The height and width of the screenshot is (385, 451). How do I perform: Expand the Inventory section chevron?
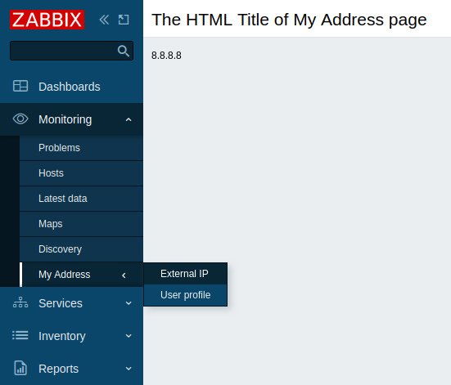click(x=129, y=336)
